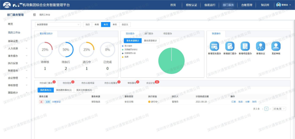Click the 新增部门督办 quick action icon
This screenshot has height=139, width=295.
[x=230, y=46]
